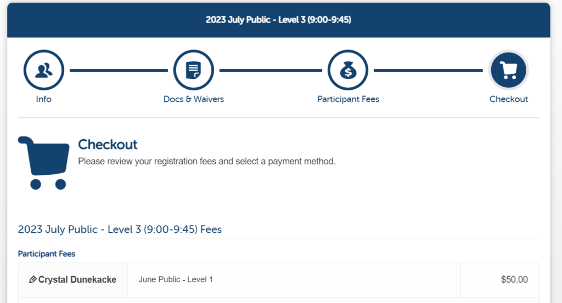Click the Level 3 (9:00-9:45) Fees heading
The height and width of the screenshot is (303, 562).
(120, 230)
